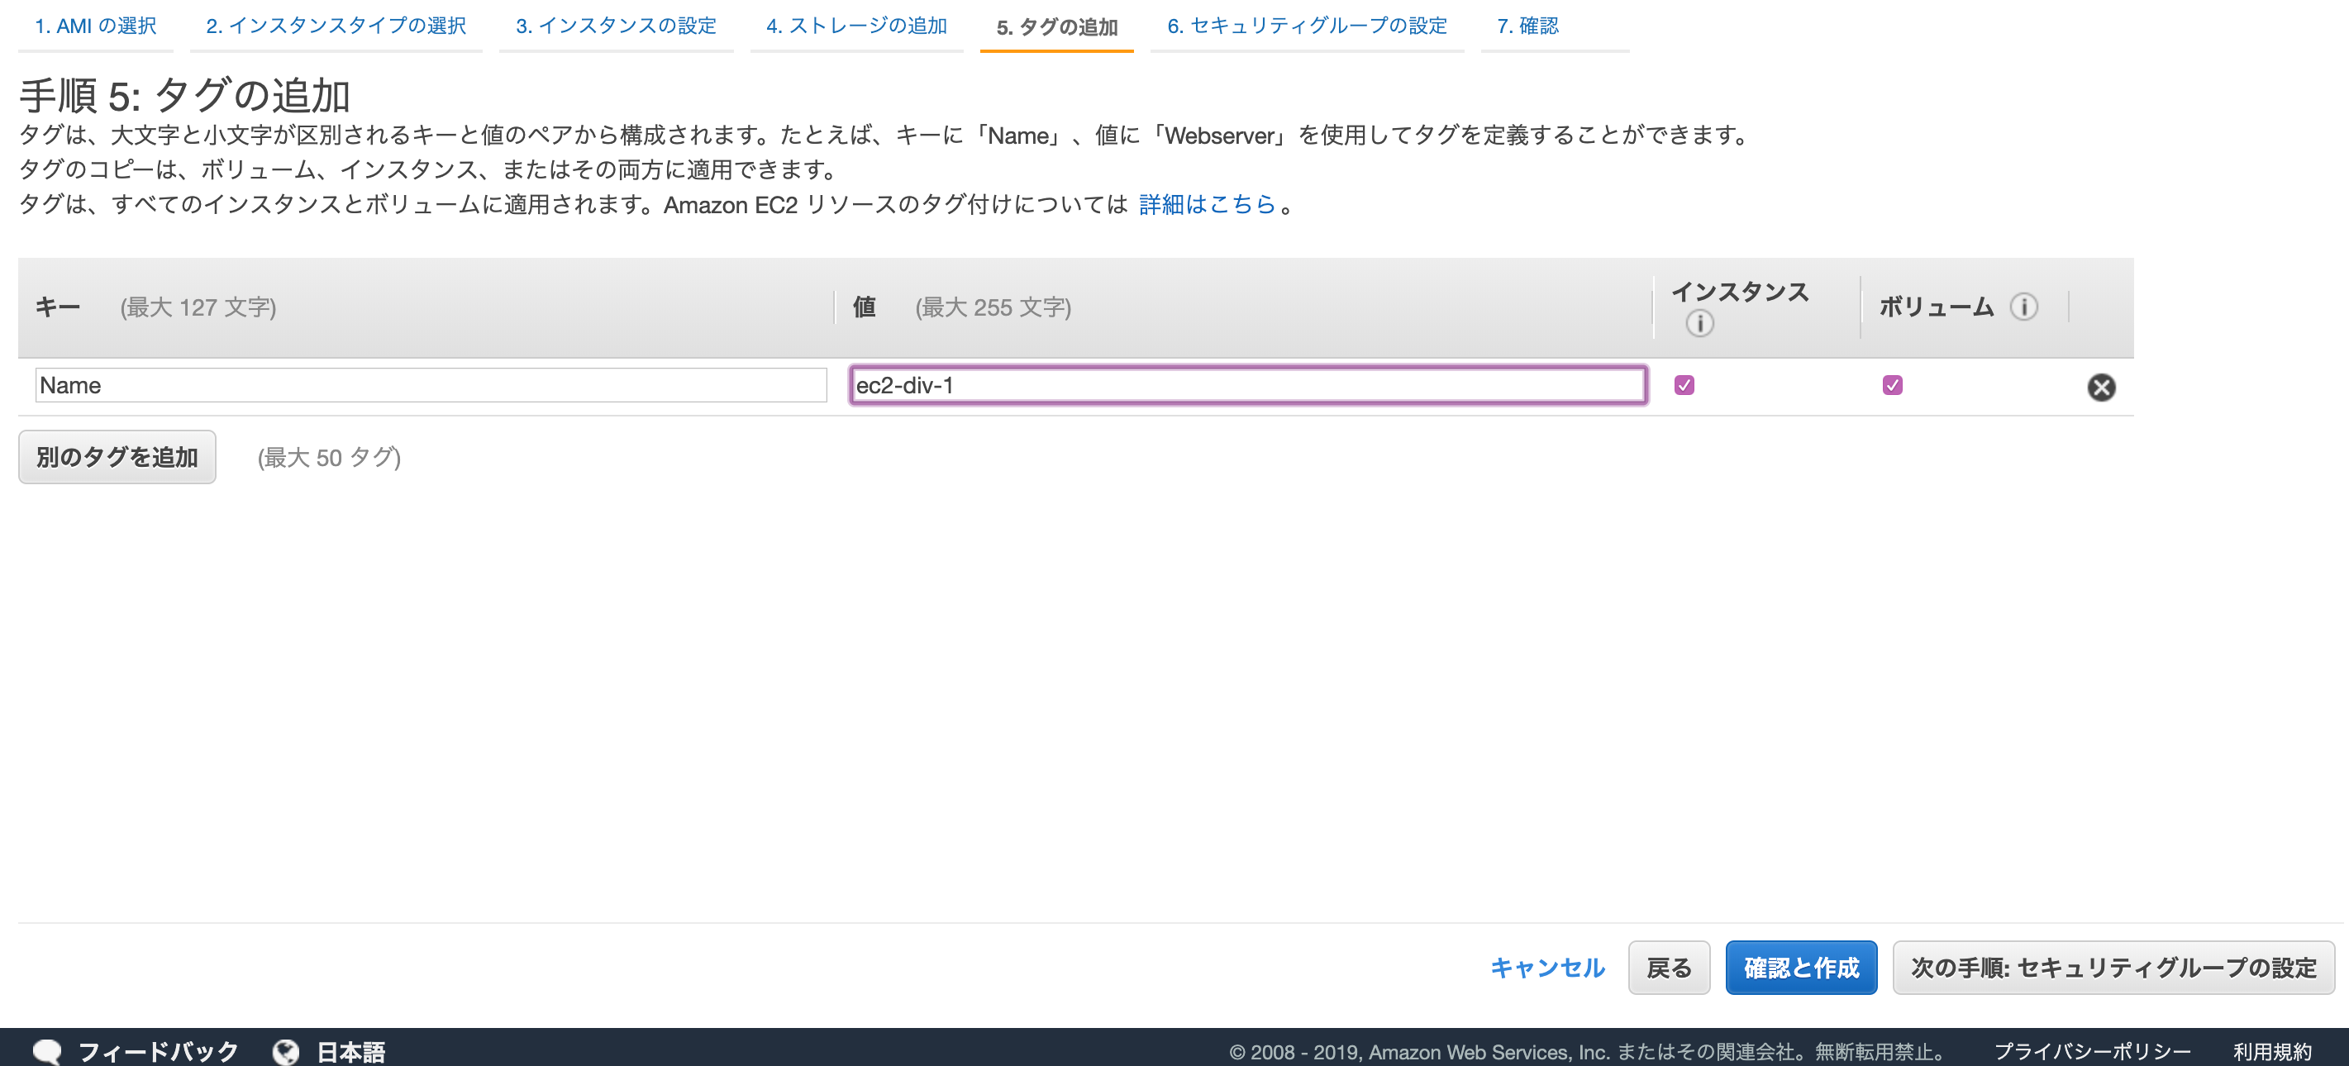
Task: Open the ボリューム column info tooltip icon
Action: coord(2023,307)
